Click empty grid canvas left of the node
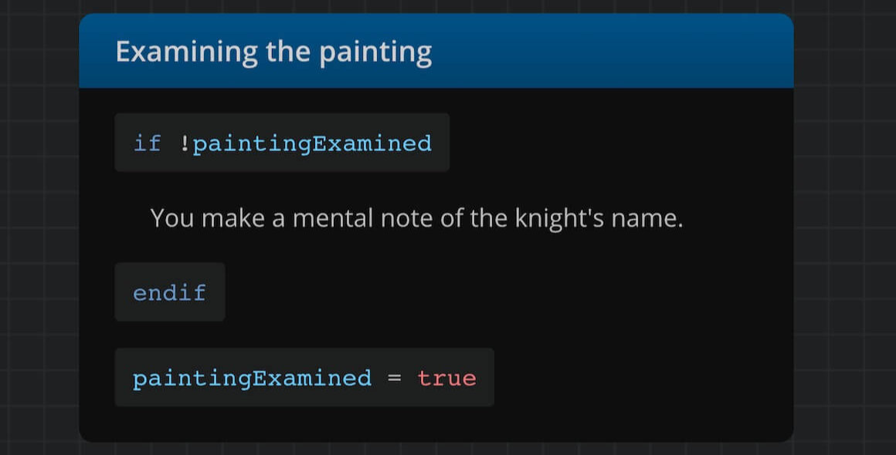The image size is (896, 455). coord(39,231)
